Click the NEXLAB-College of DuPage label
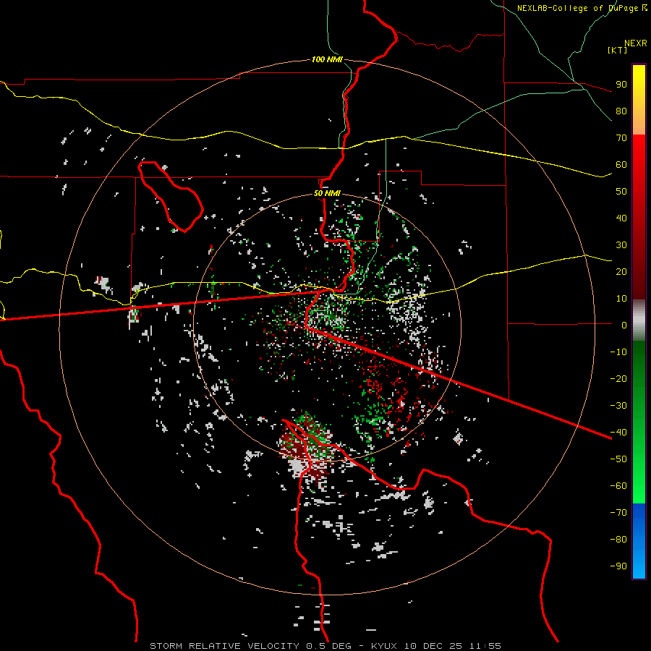The height and width of the screenshot is (651, 651). (582, 8)
